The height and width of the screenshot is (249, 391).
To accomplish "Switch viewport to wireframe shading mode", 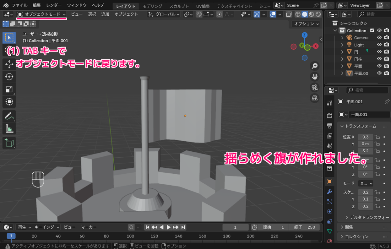I will 297,14.
